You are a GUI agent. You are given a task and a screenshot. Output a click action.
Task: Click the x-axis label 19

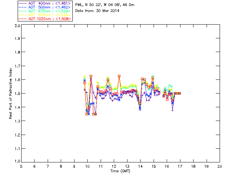[x=207, y=166]
